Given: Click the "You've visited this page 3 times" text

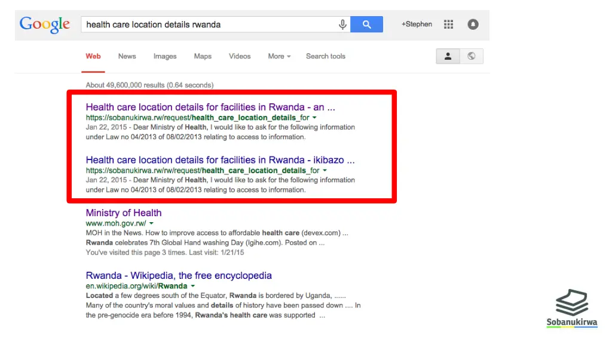Looking at the screenshot, I should pos(165,253).
